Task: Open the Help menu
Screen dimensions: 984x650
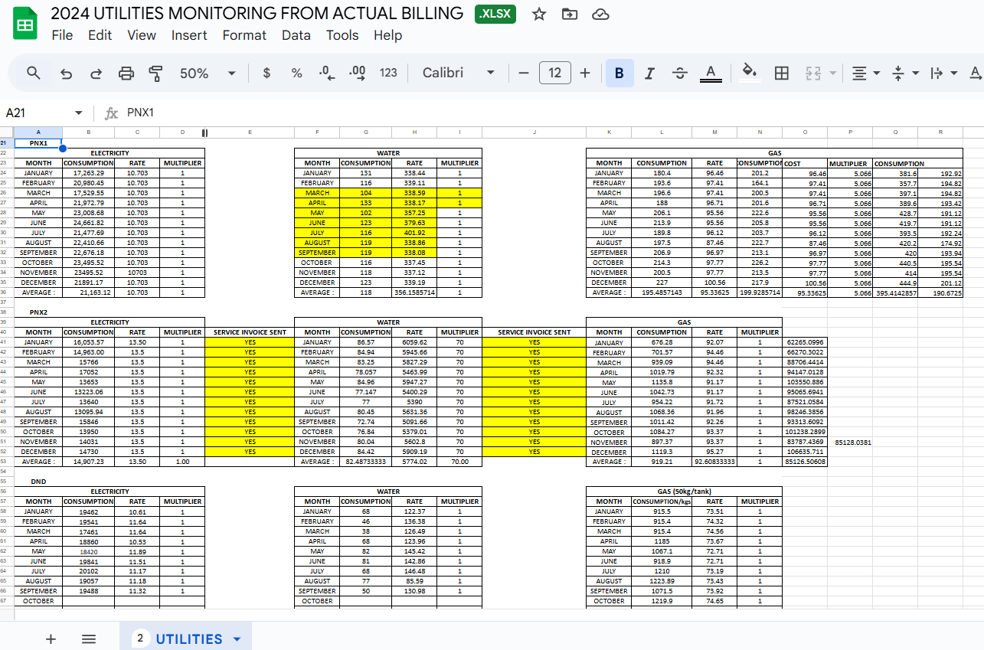Action: 388,35
